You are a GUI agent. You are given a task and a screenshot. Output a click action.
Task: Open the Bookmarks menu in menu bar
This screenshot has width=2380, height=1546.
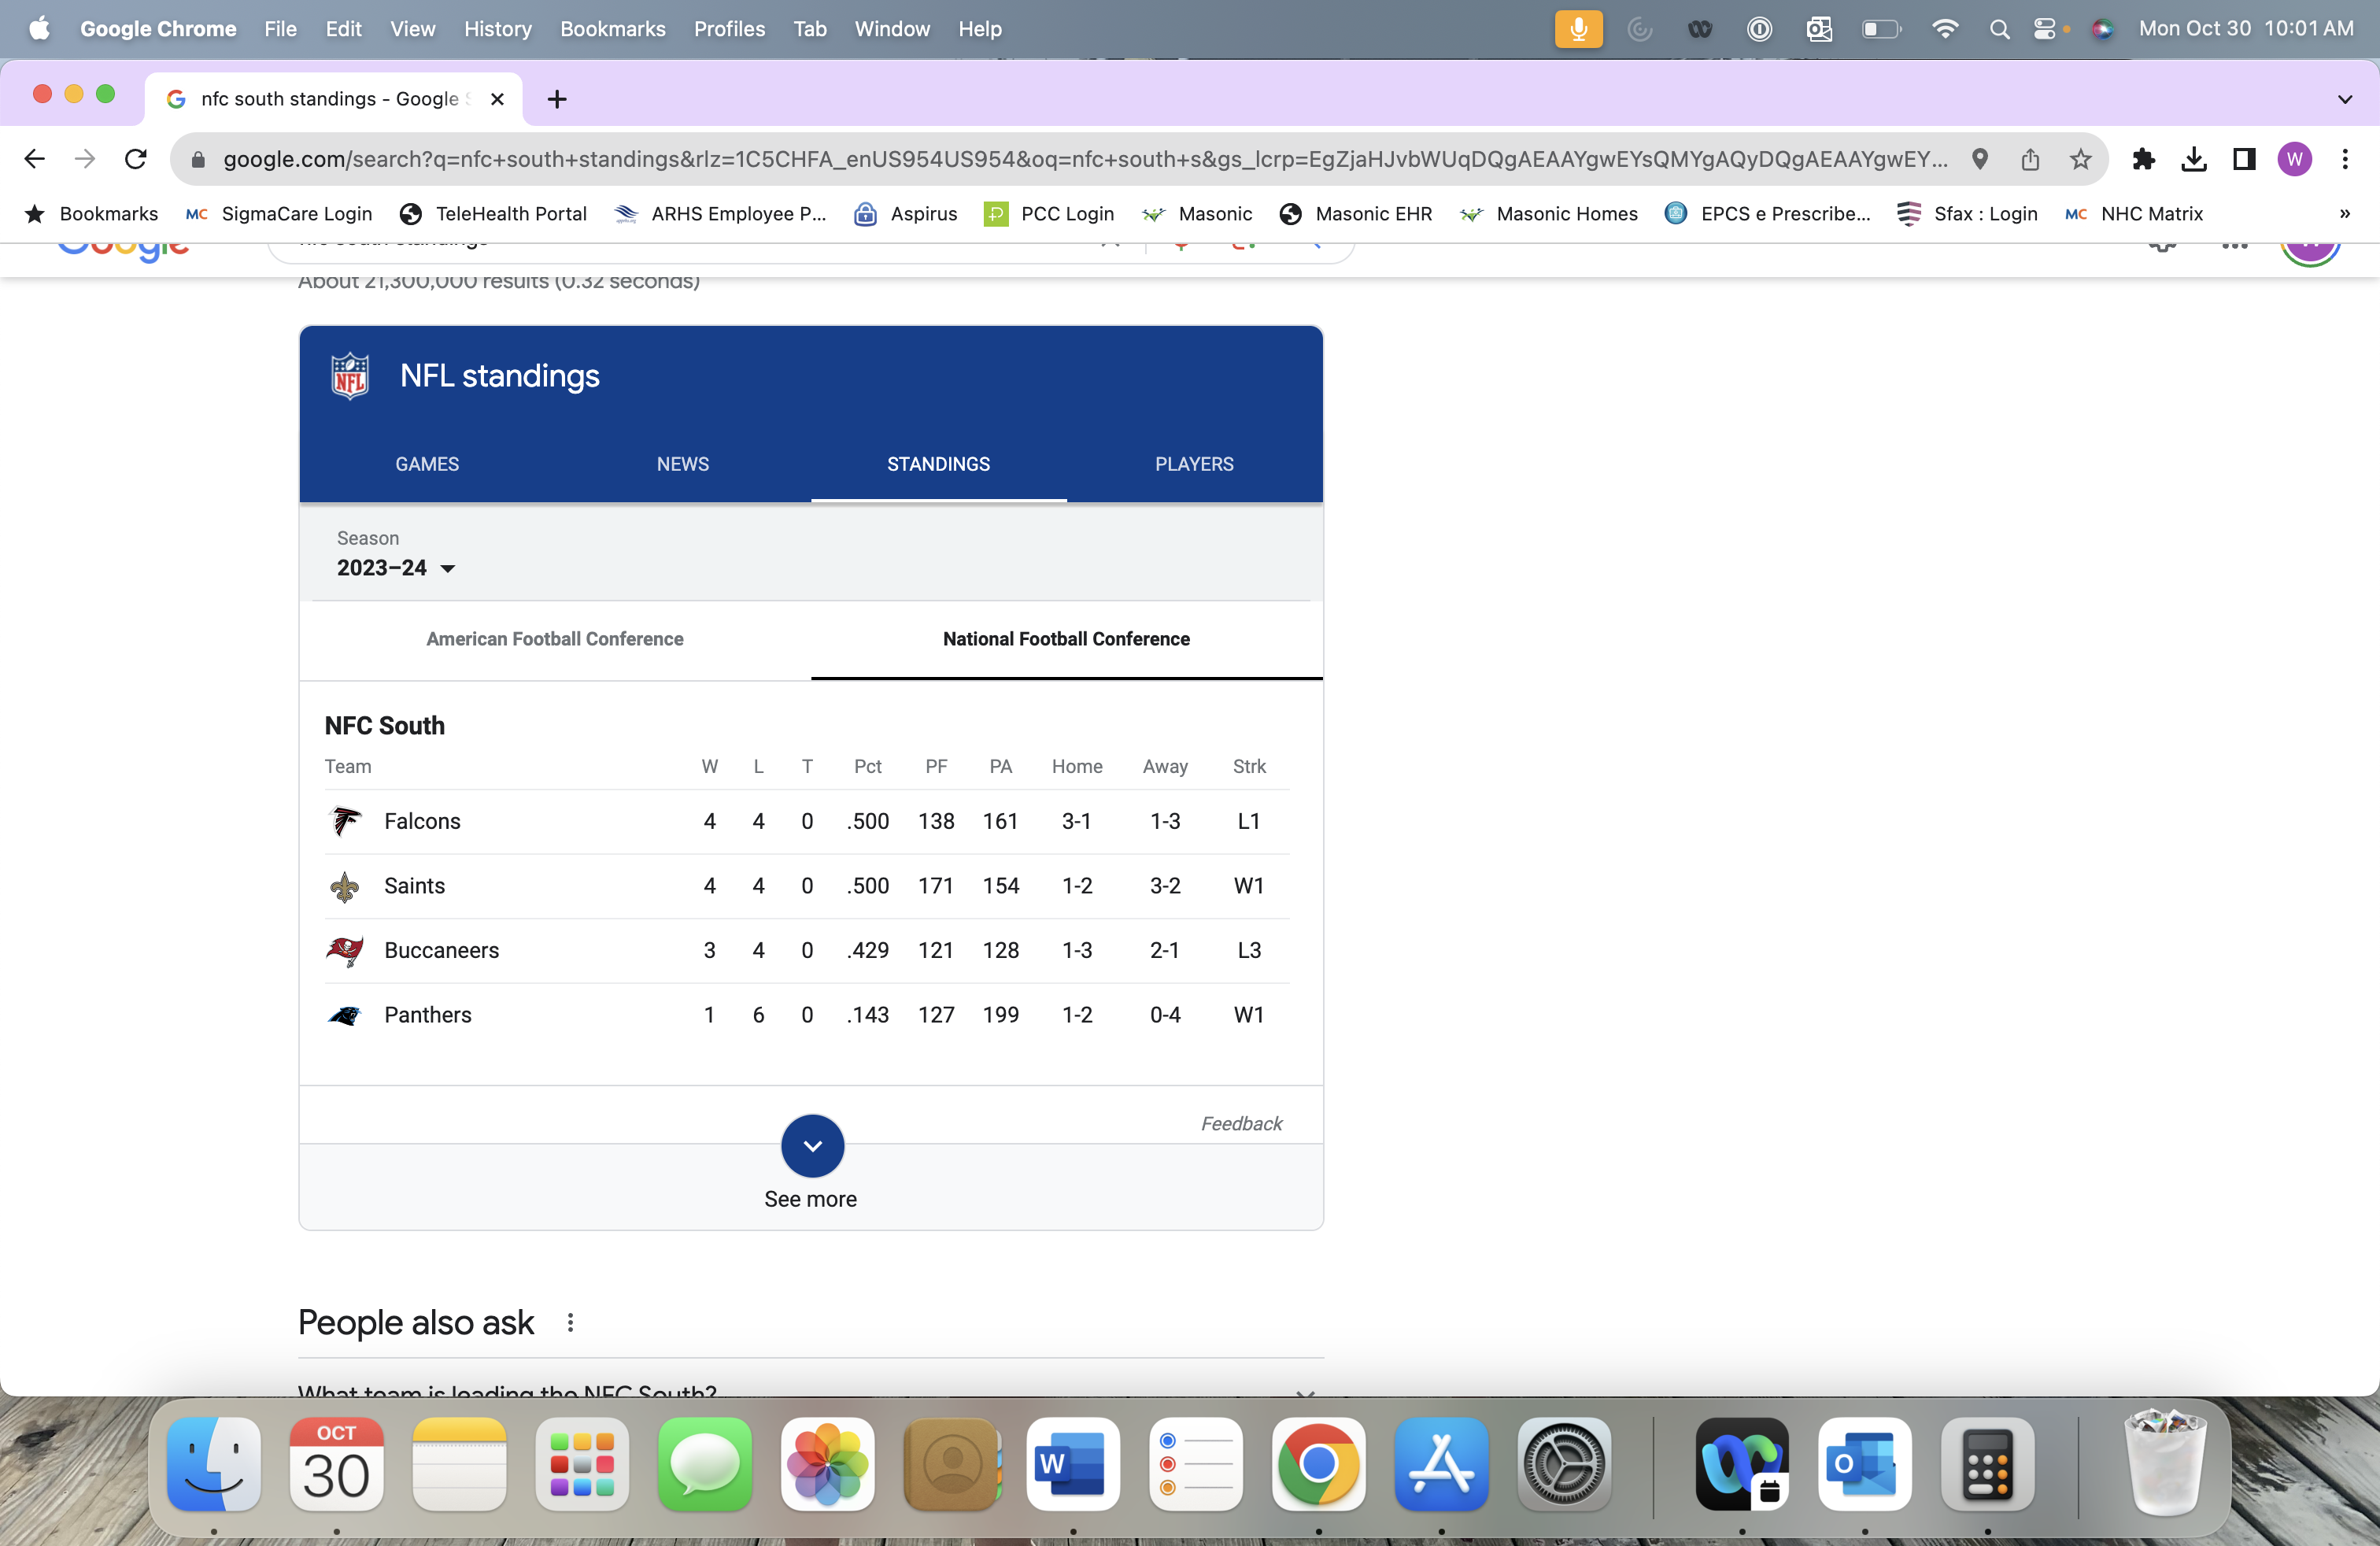[612, 29]
